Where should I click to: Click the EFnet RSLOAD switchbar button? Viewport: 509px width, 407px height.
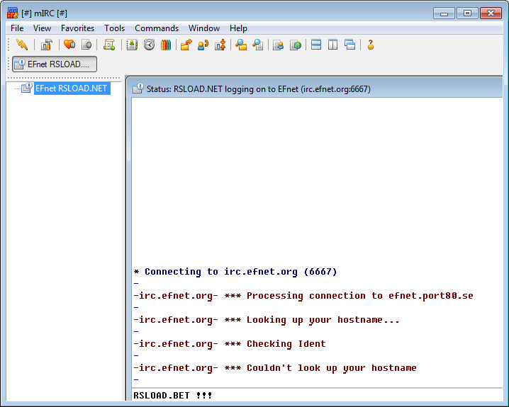coord(55,64)
